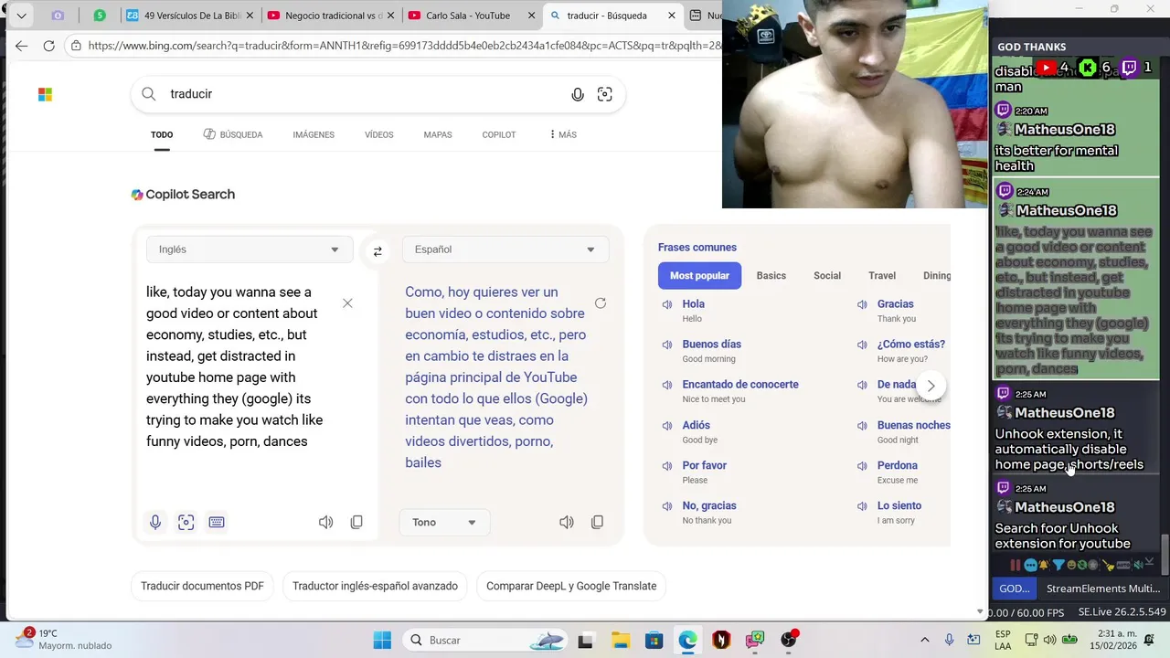This screenshot has height=658, width=1170.
Task: Show hidden system tray icons
Action: [924, 640]
